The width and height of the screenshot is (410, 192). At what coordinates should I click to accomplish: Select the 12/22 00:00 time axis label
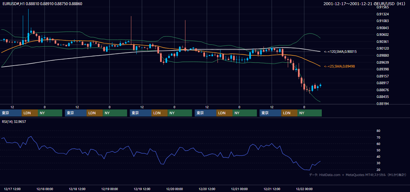pos(304,189)
